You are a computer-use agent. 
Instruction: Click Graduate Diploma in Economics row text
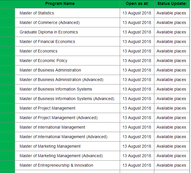coord(49,32)
